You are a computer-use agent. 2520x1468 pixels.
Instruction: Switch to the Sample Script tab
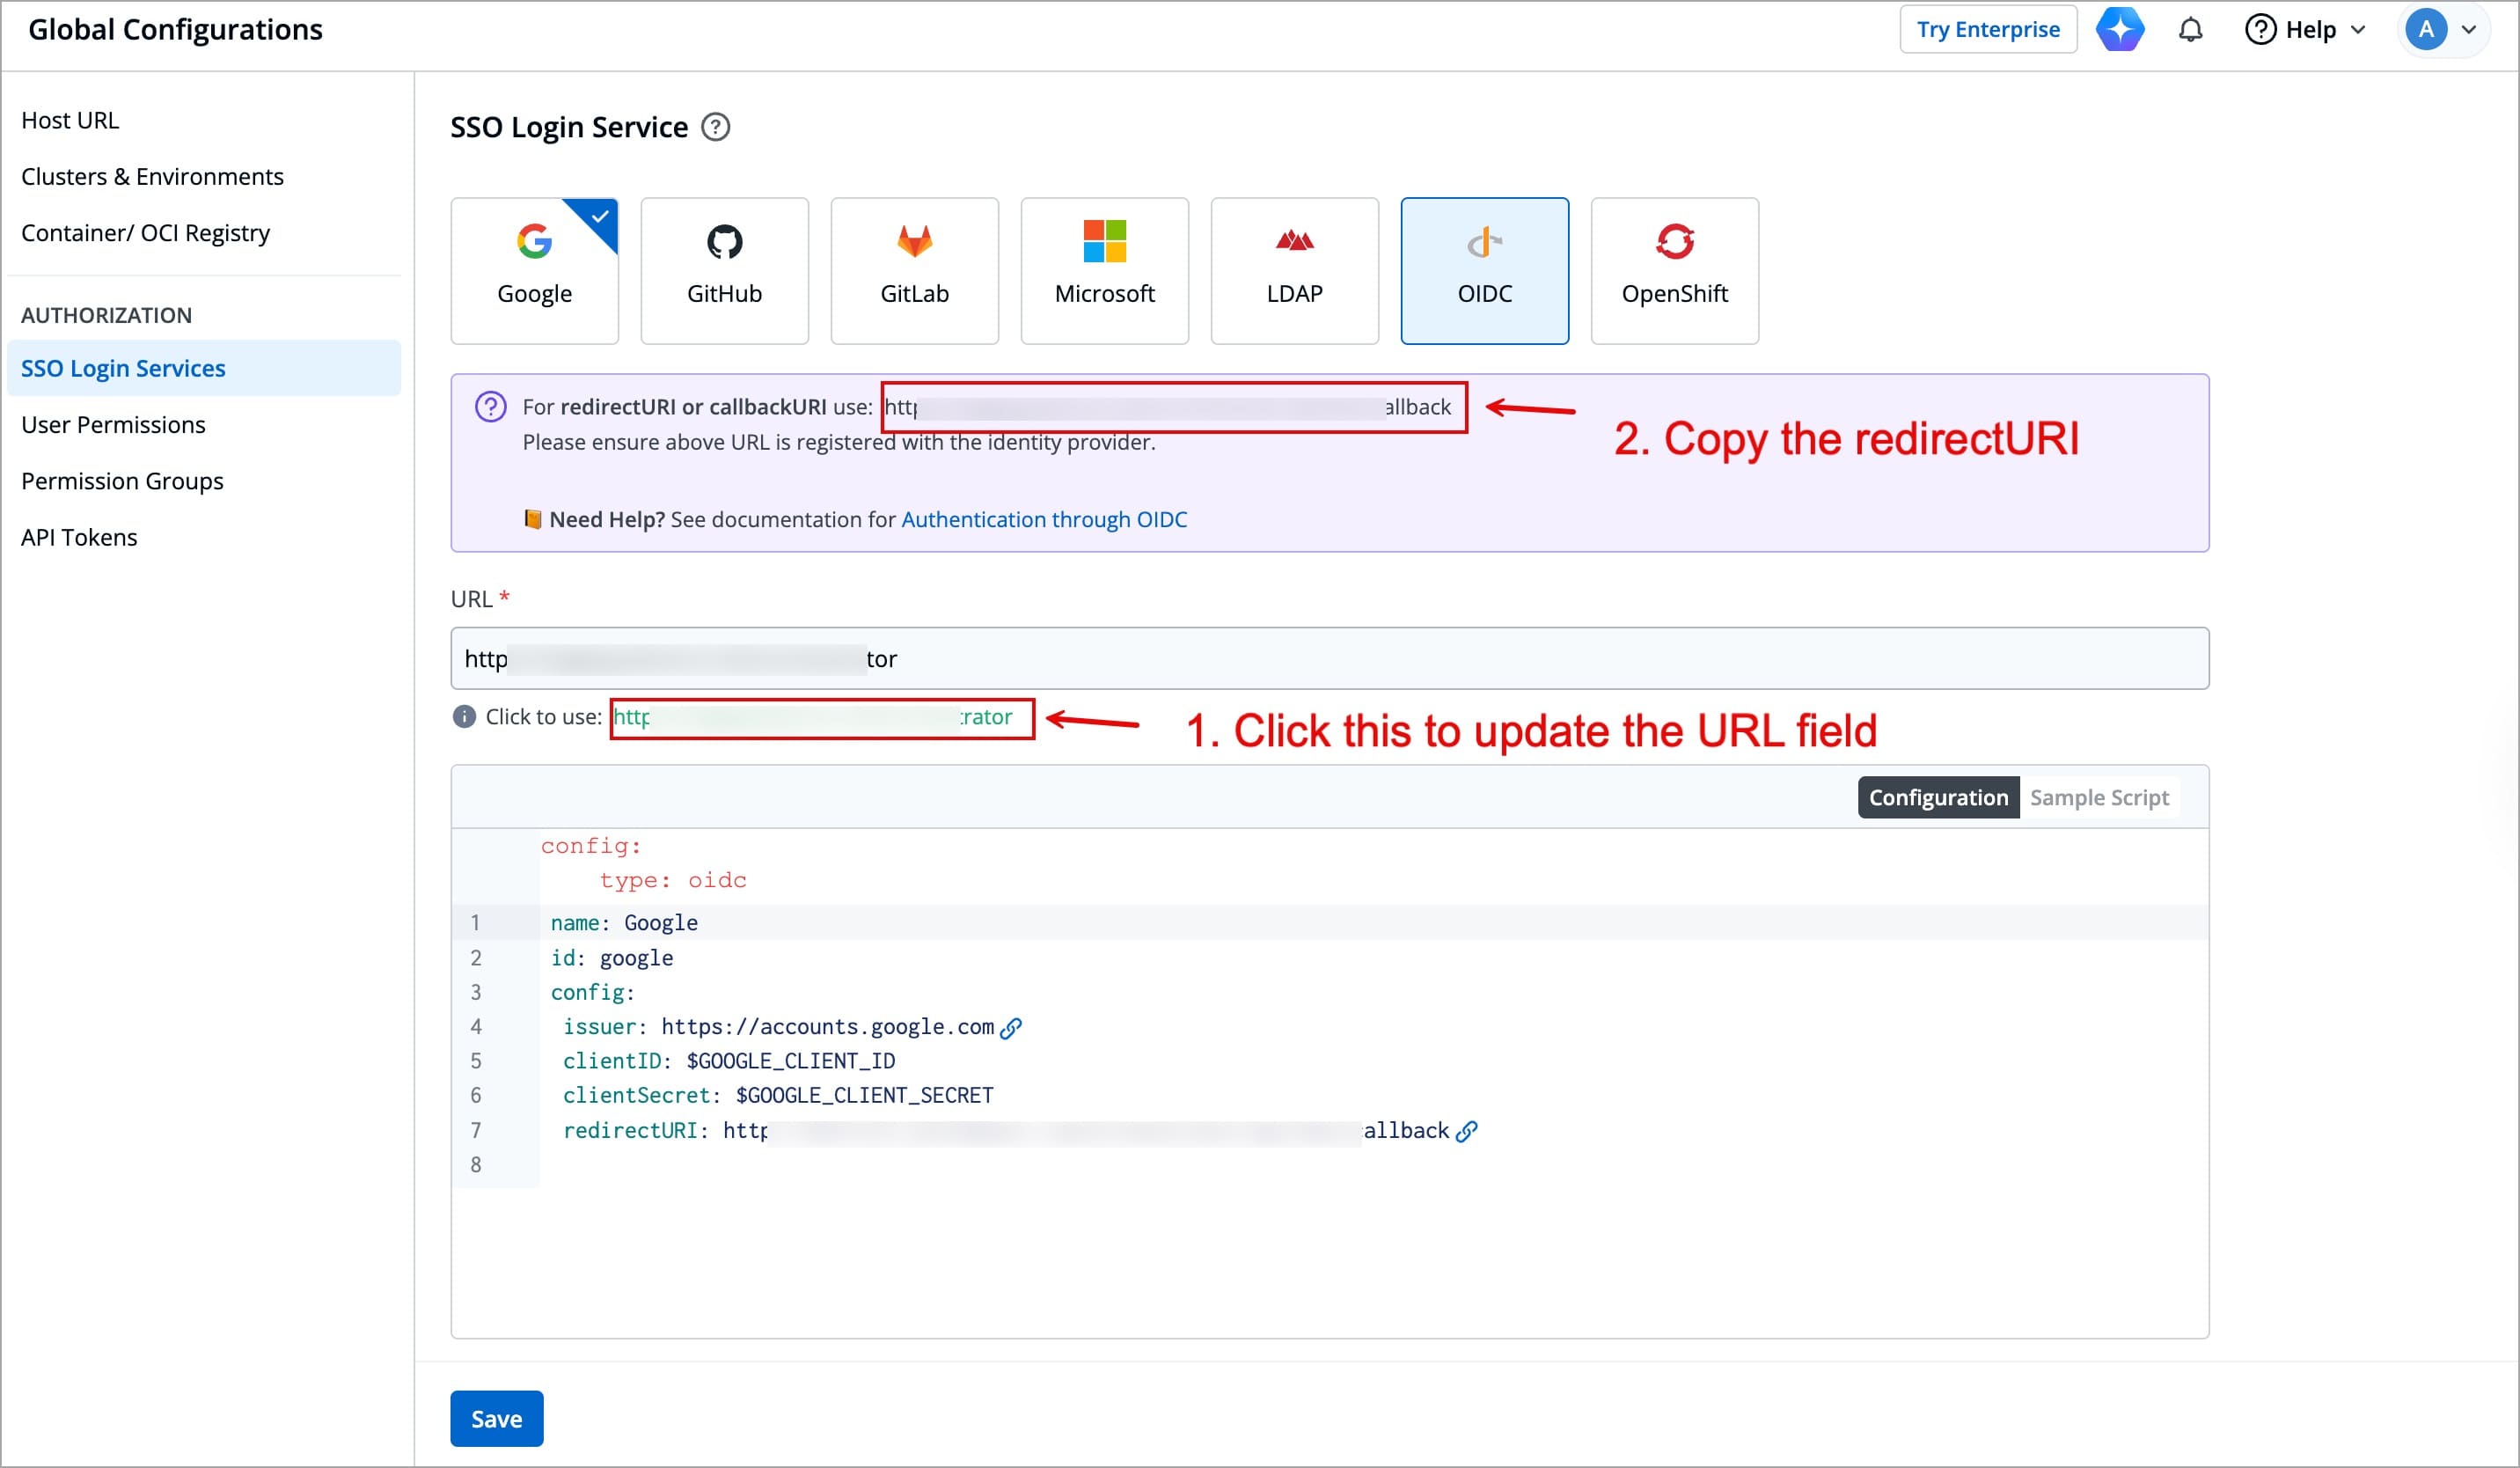pyautogui.click(x=2098, y=797)
